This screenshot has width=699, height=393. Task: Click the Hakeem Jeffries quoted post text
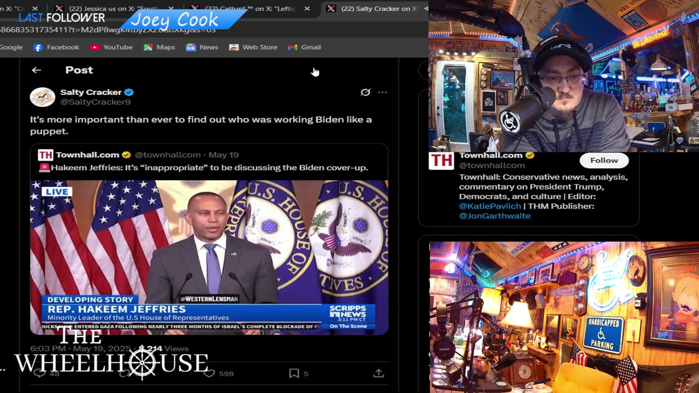pos(203,168)
